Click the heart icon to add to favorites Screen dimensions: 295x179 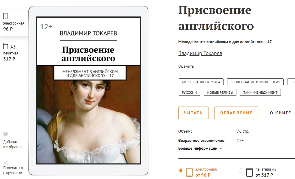[x=6, y=134]
